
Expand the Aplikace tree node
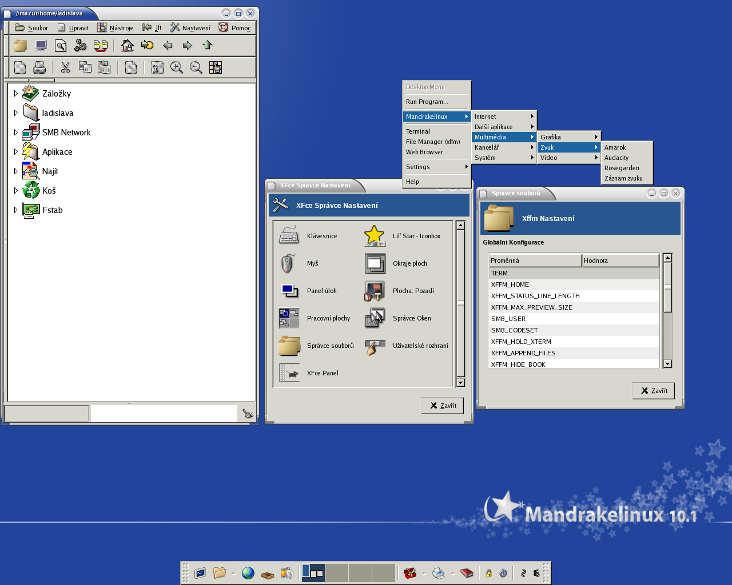[15, 152]
